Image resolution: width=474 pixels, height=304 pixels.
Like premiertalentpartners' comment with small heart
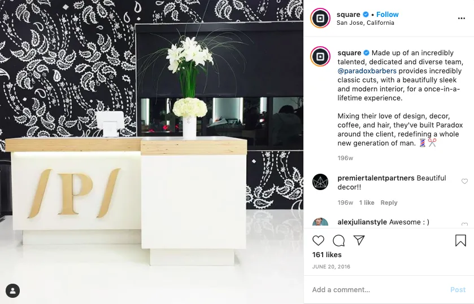click(464, 182)
